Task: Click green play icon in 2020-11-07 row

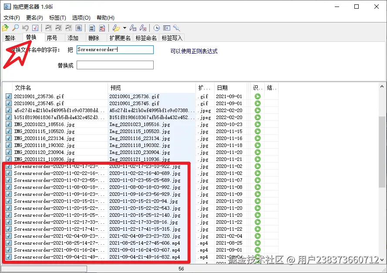Action: (258, 180)
